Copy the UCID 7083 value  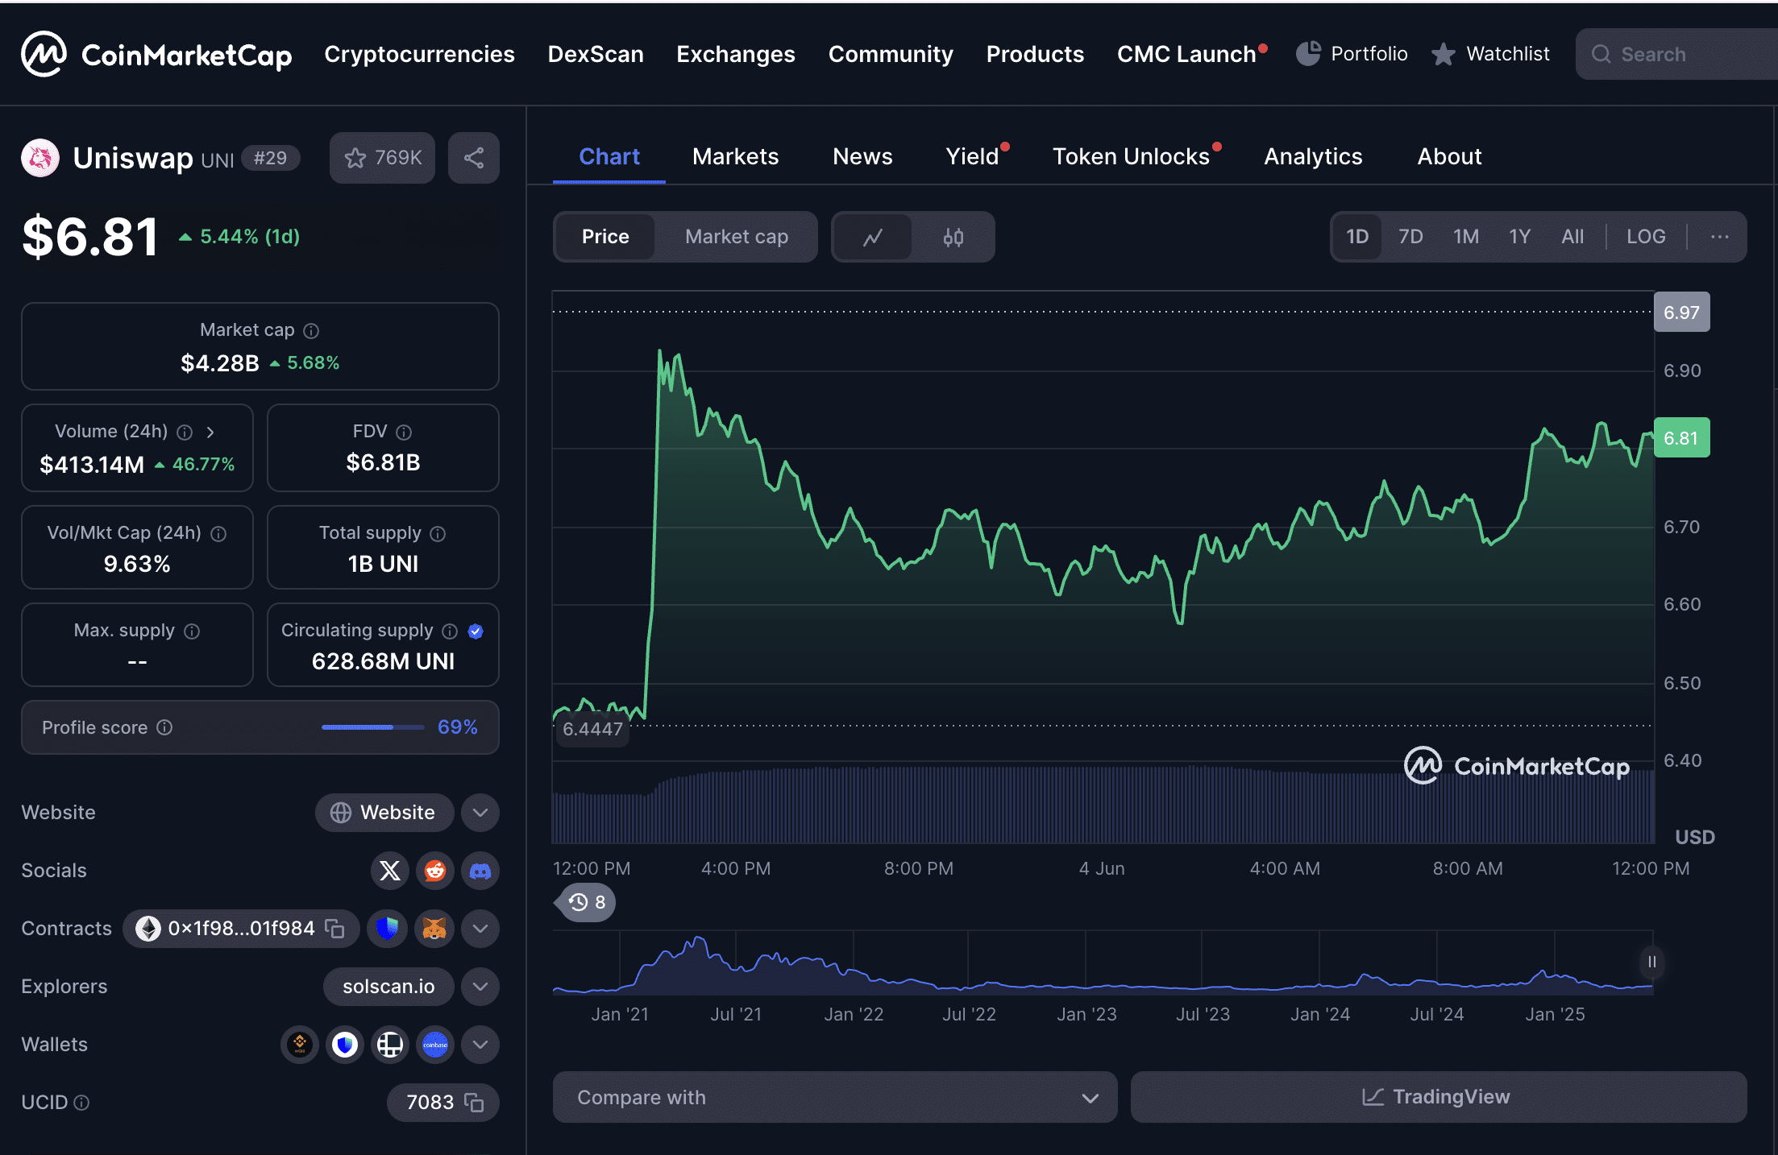(x=474, y=1103)
